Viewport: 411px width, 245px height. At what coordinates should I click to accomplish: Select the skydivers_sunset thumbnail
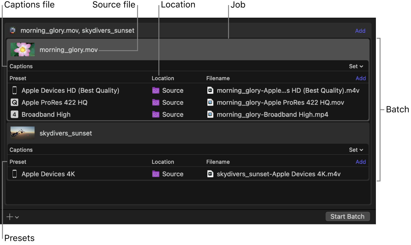point(23,133)
